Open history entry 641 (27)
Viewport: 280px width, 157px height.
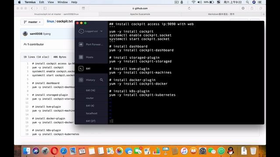click(91, 121)
